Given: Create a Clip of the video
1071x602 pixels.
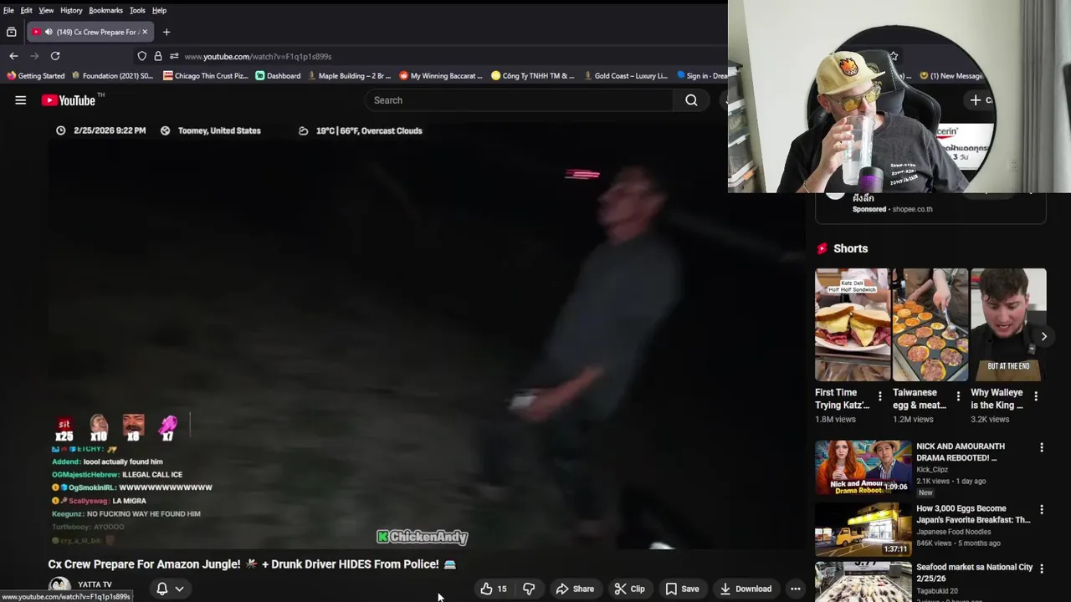Looking at the screenshot, I should pos(629,589).
